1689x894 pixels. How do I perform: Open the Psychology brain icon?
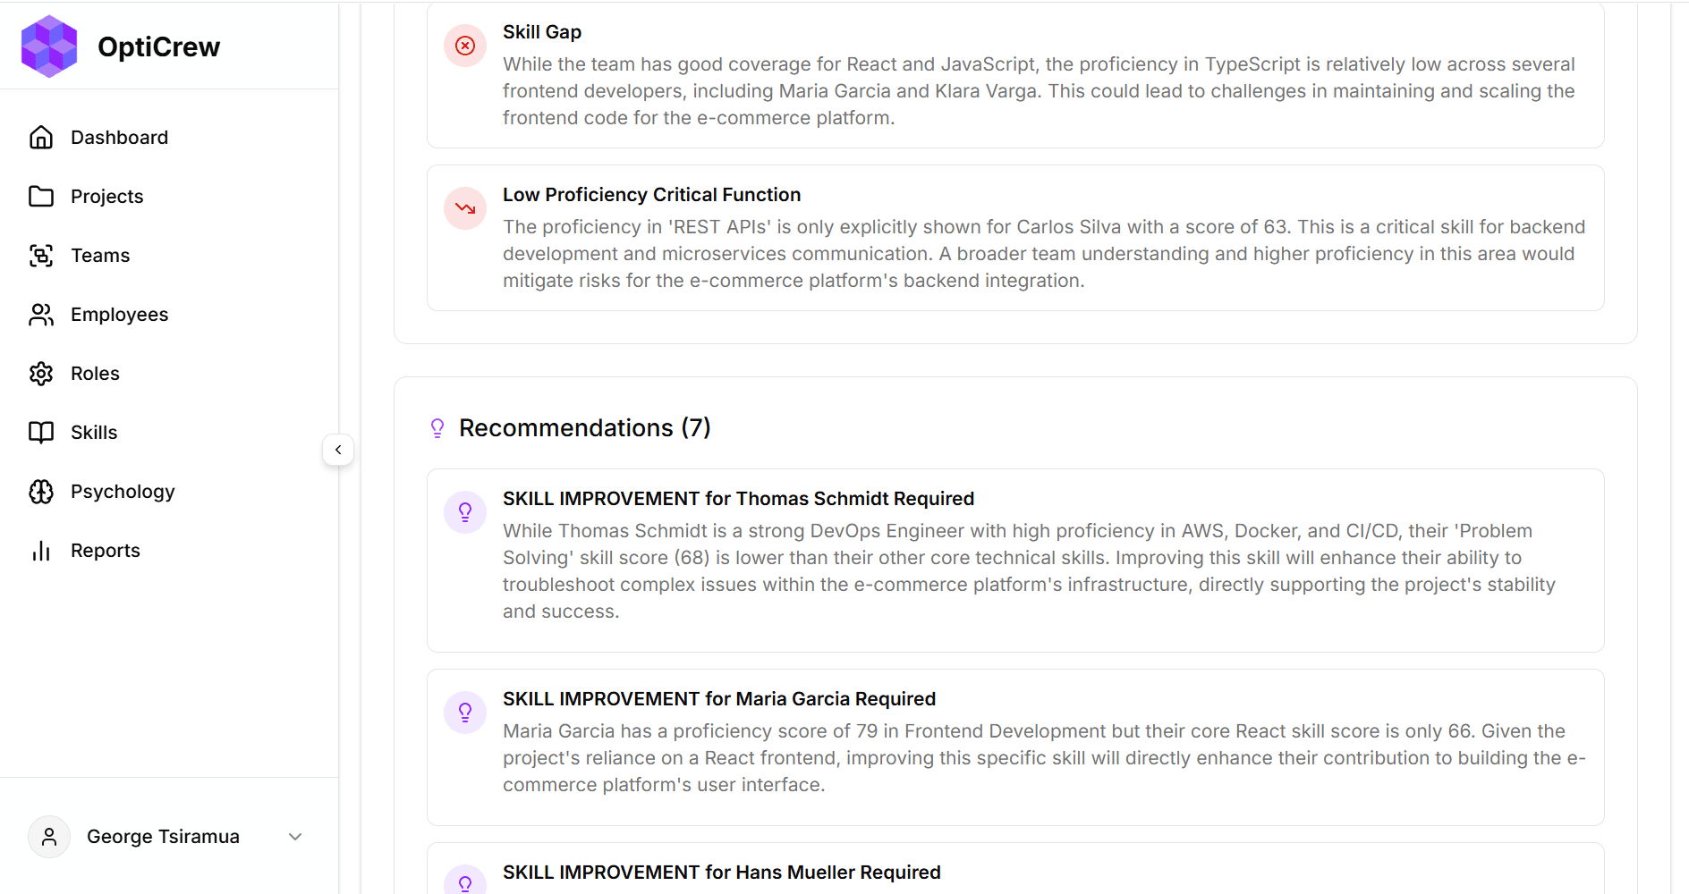point(41,491)
